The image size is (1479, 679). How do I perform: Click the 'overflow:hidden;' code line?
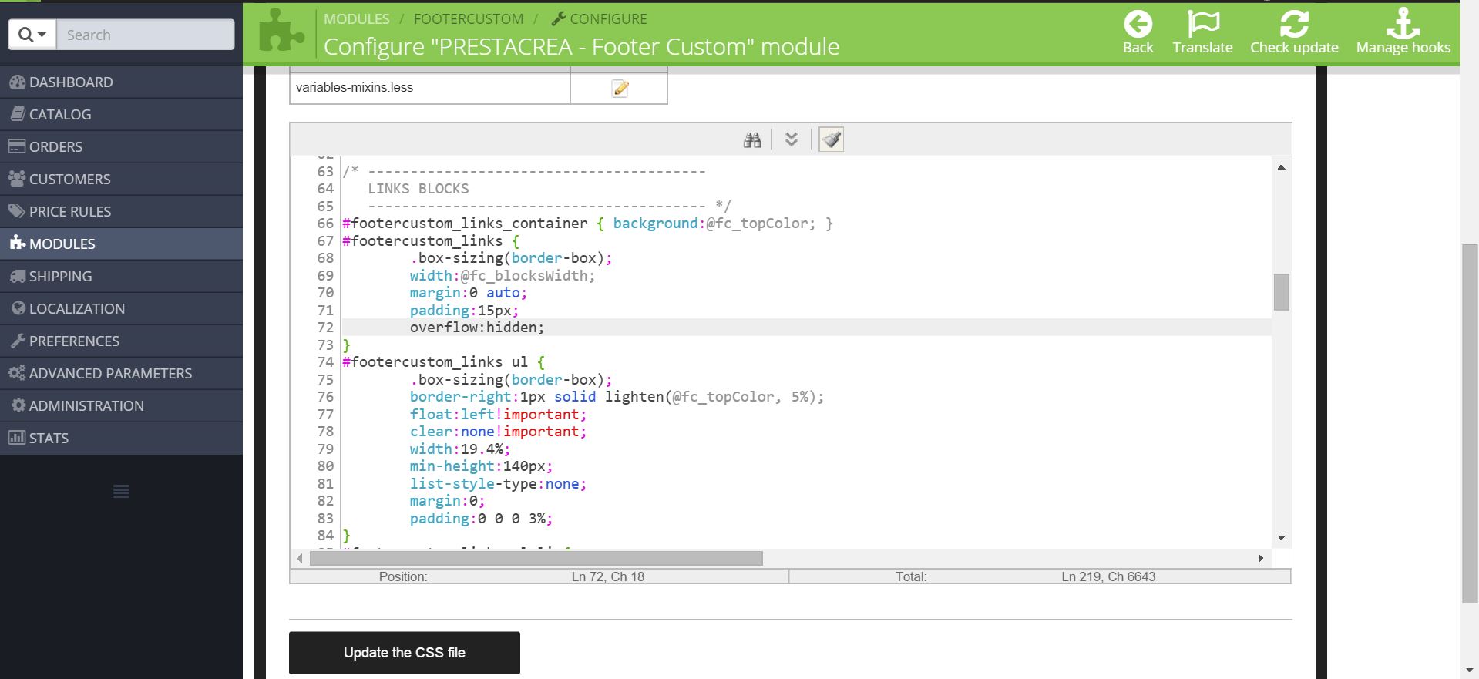pyautogui.click(x=477, y=328)
